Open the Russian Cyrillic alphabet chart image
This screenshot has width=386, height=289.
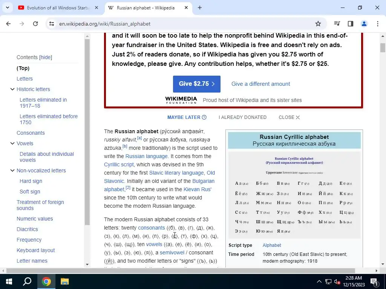pyautogui.click(x=294, y=195)
